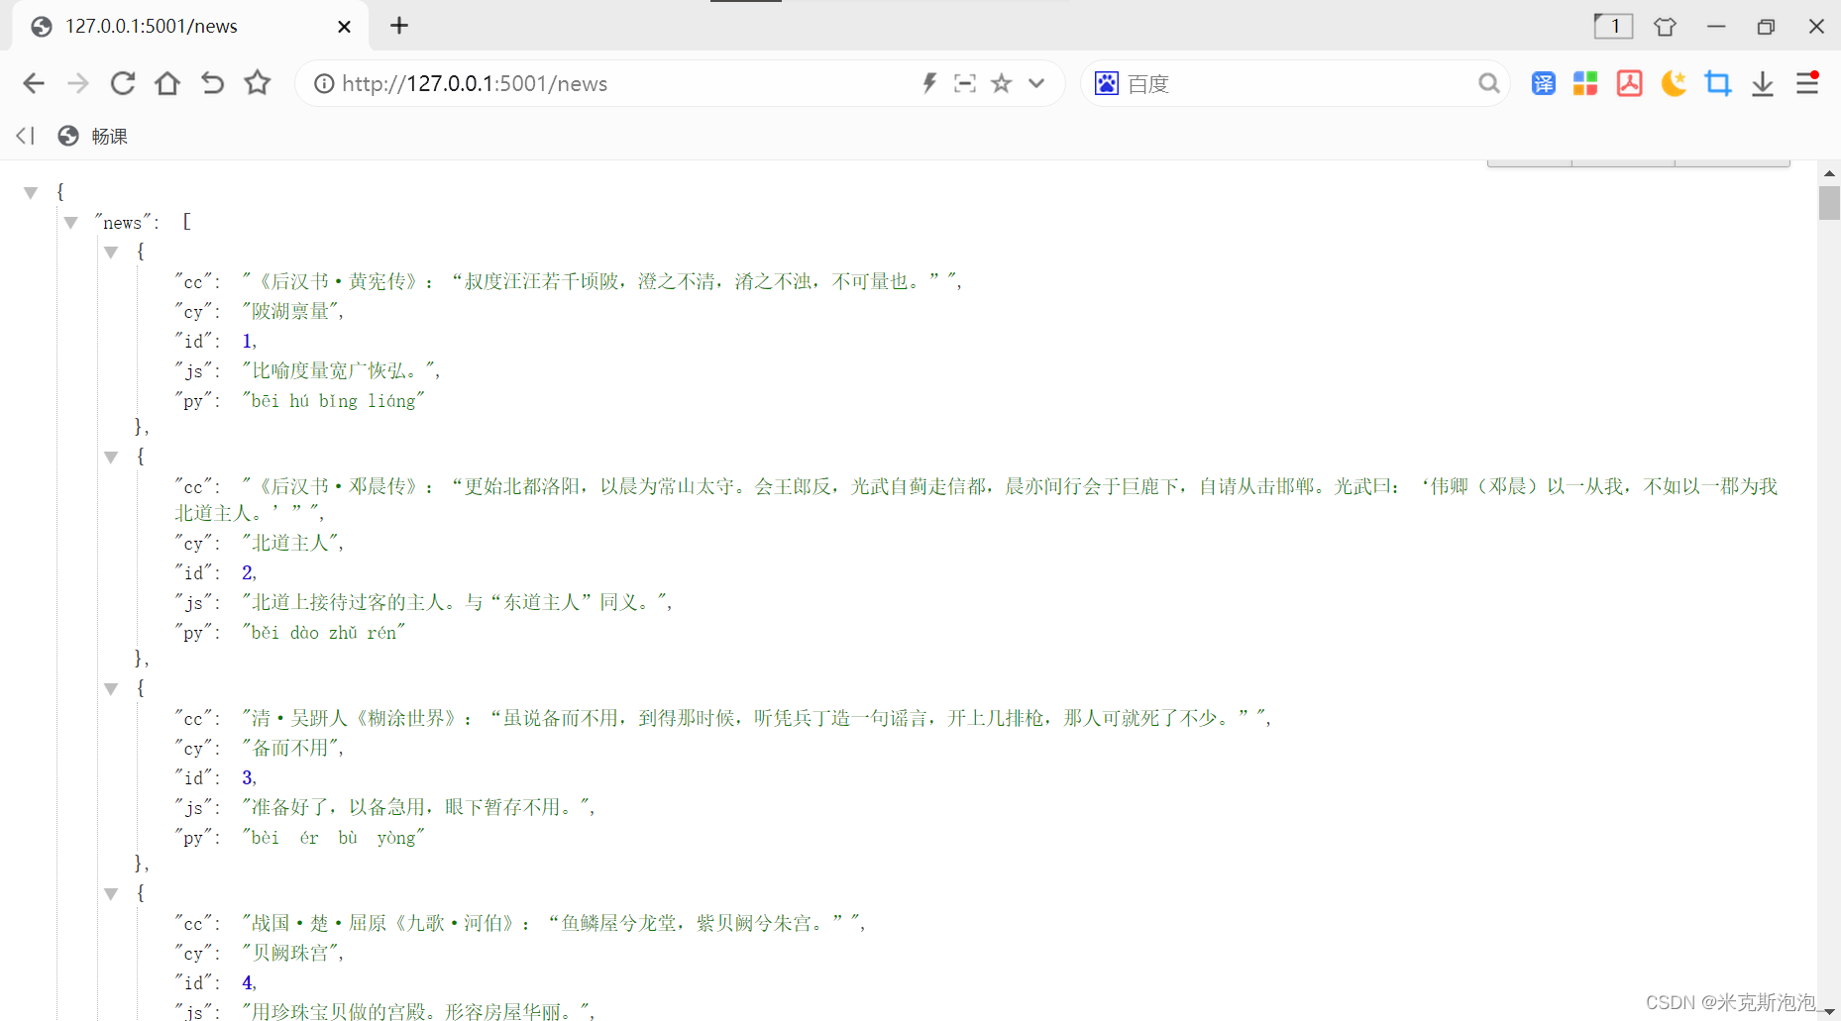Enable night mode with the moon icon
1841x1021 pixels.
(x=1674, y=83)
